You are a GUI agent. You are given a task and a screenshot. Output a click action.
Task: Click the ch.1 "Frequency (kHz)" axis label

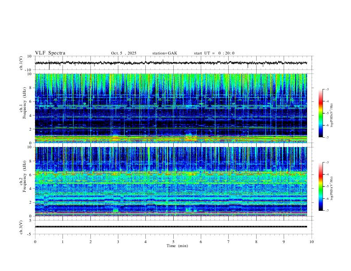tap(24, 103)
